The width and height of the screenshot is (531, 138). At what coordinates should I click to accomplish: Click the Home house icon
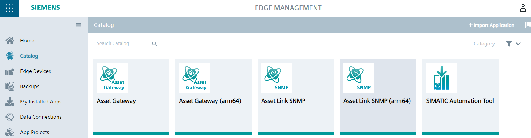pyautogui.click(x=10, y=41)
